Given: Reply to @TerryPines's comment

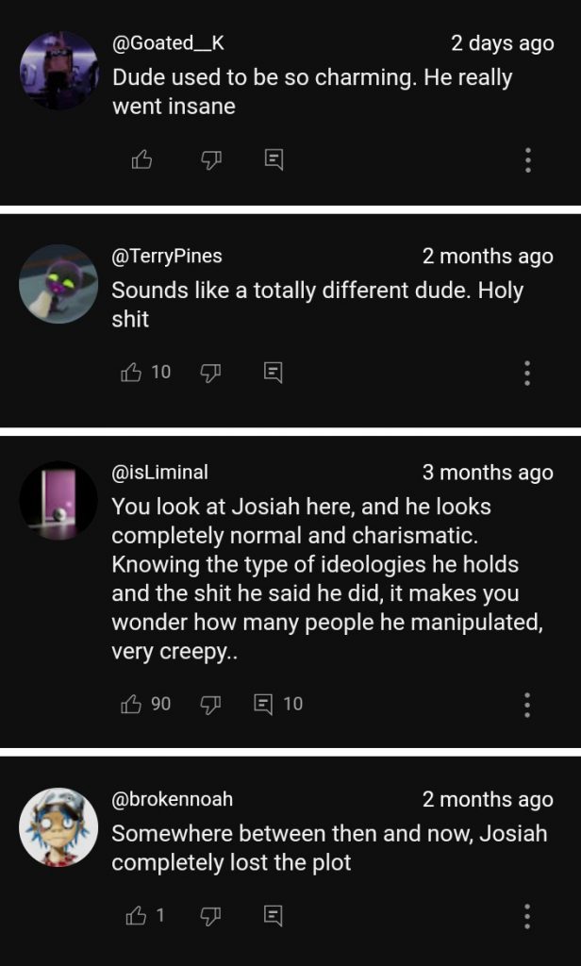Looking at the screenshot, I should 274,373.
